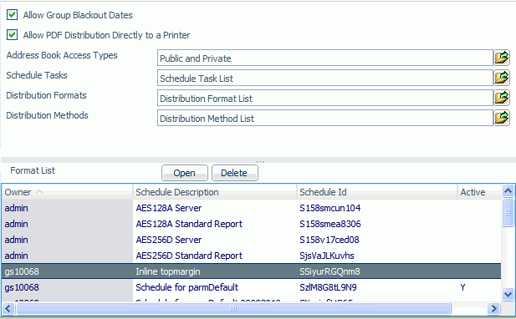Image resolution: width=516 pixels, height=319 pixels.
Task: Select the AES256D Standard Report row
Action: pos(252,256)
